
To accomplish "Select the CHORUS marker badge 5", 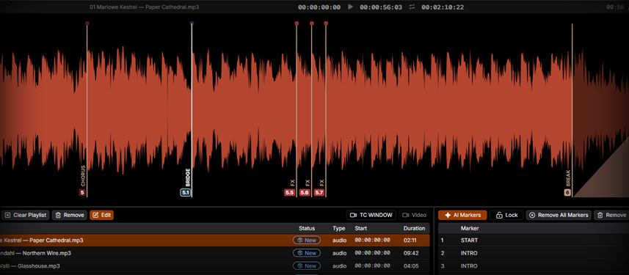I will point(82,193).
